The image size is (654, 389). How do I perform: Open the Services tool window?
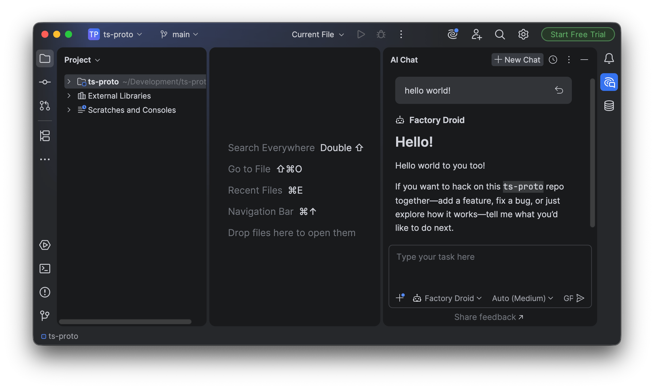pyautogui.click(x=45, y=245)
